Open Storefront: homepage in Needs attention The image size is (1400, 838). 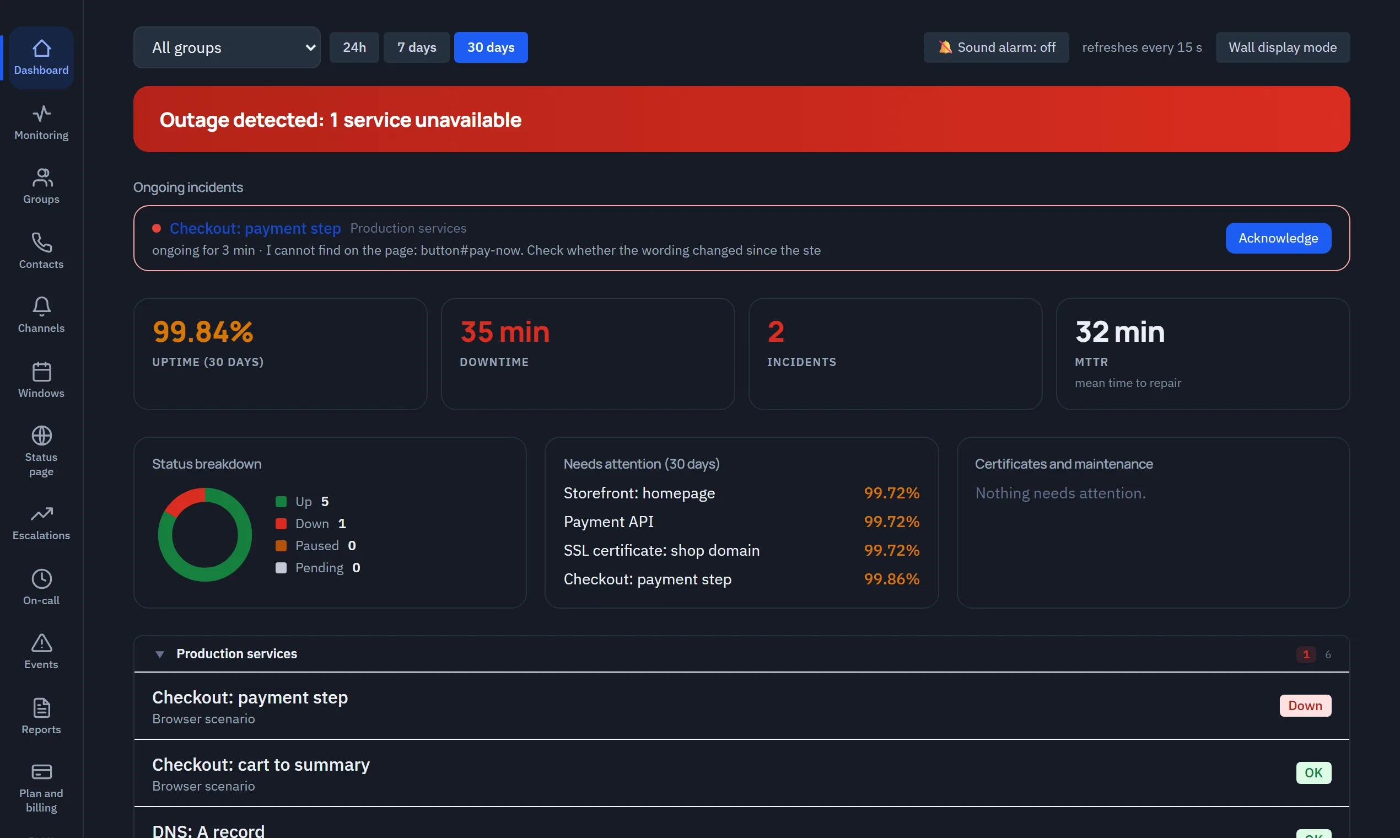point(741,493)
